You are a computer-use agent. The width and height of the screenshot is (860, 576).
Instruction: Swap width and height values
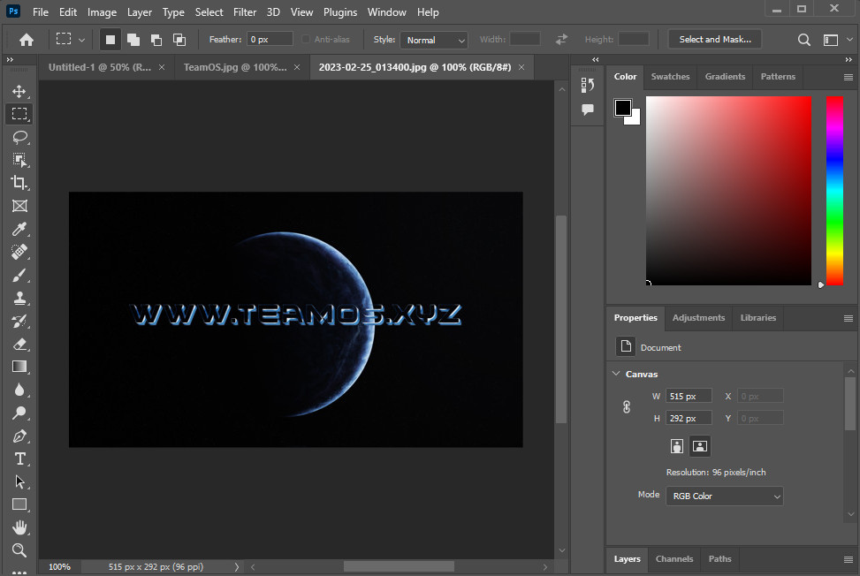(x=561, y=40)
